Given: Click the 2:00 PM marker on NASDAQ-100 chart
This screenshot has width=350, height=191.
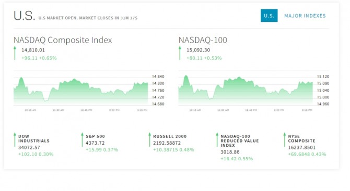Looking at the screenshot, I should pos(279,110).
